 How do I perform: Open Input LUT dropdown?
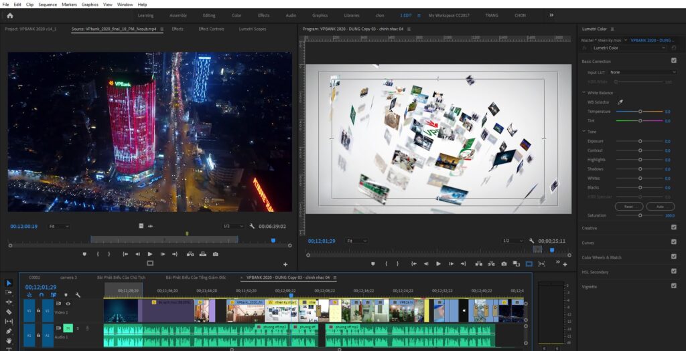[642, 72]
